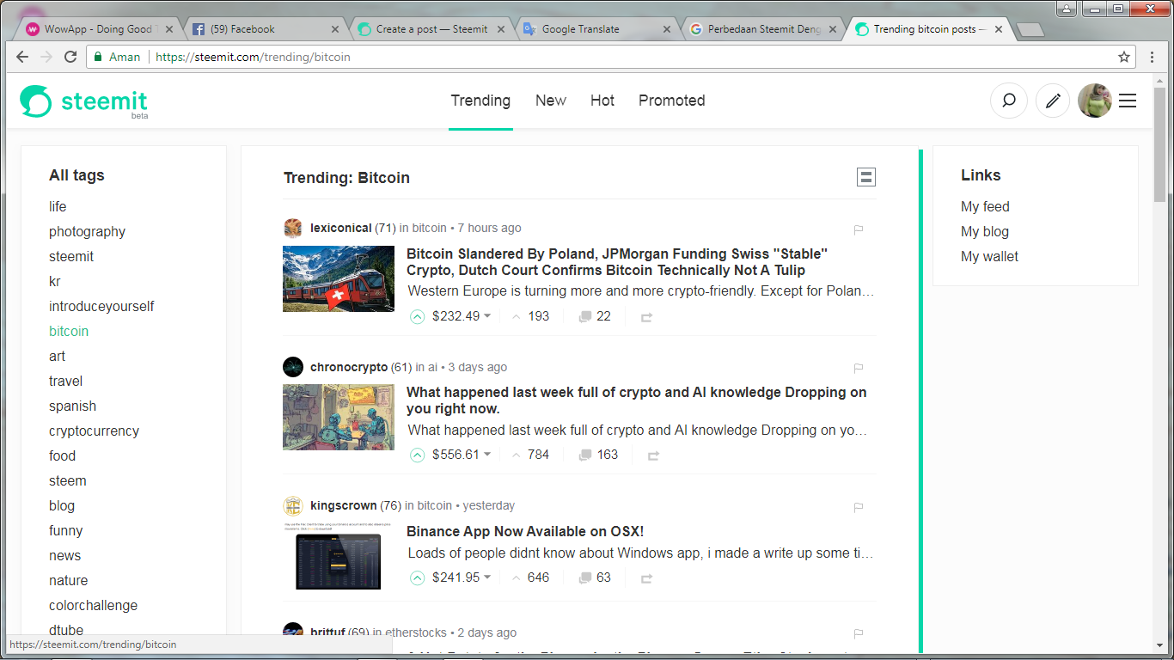Select the spanish tag
This screenshot has height=660, width=1174.
pyautogui.click(x=72, y=406)
